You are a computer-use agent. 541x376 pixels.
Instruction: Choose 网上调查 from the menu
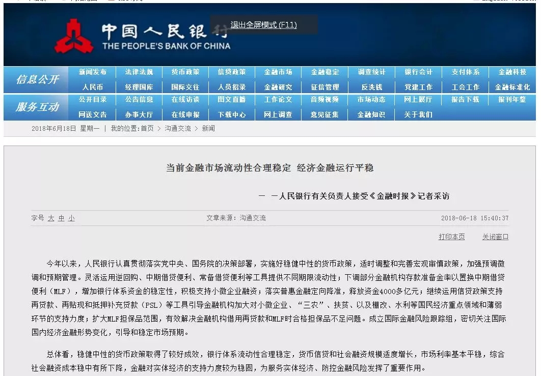coord(278,115)
